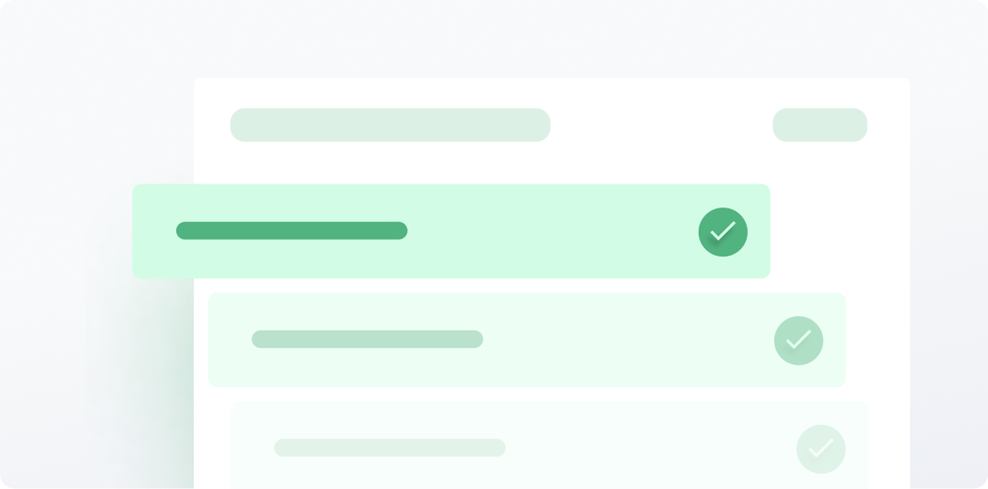This screenshot has height=489, width=988.
Task: Click top card's left portion overhanging the panel
Action: coord(162,231)
